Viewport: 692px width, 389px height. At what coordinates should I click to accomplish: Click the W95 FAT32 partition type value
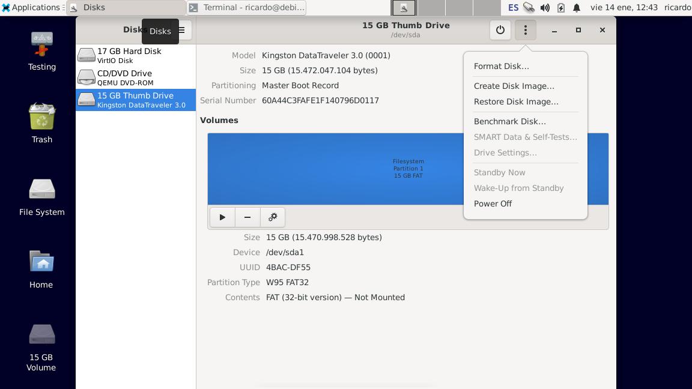click(287, 282)
